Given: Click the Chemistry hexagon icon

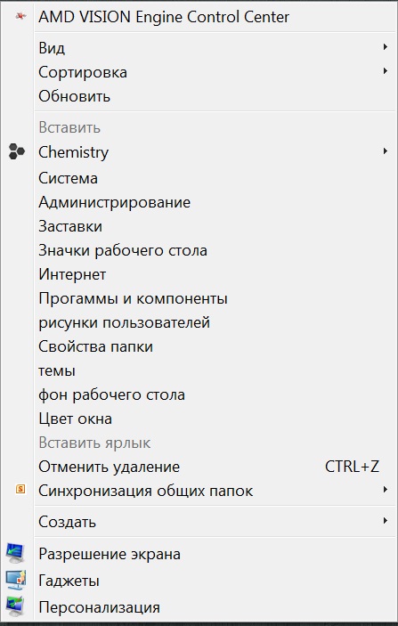Looking at the screenshot, I should (17, 151).
